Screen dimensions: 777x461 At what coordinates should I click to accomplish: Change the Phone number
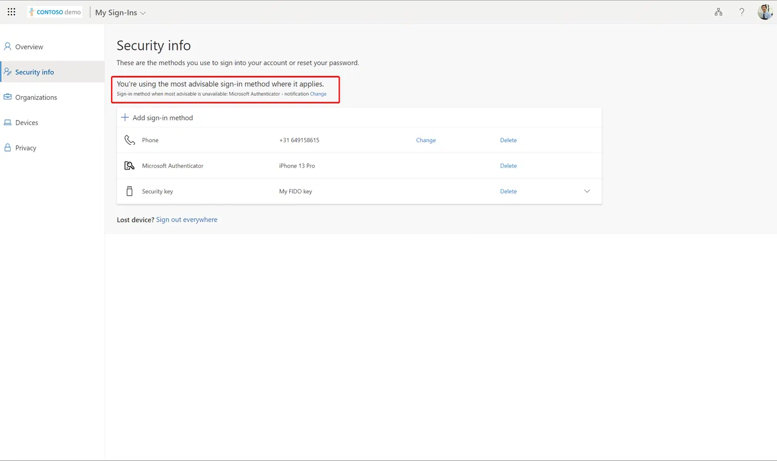426,140
